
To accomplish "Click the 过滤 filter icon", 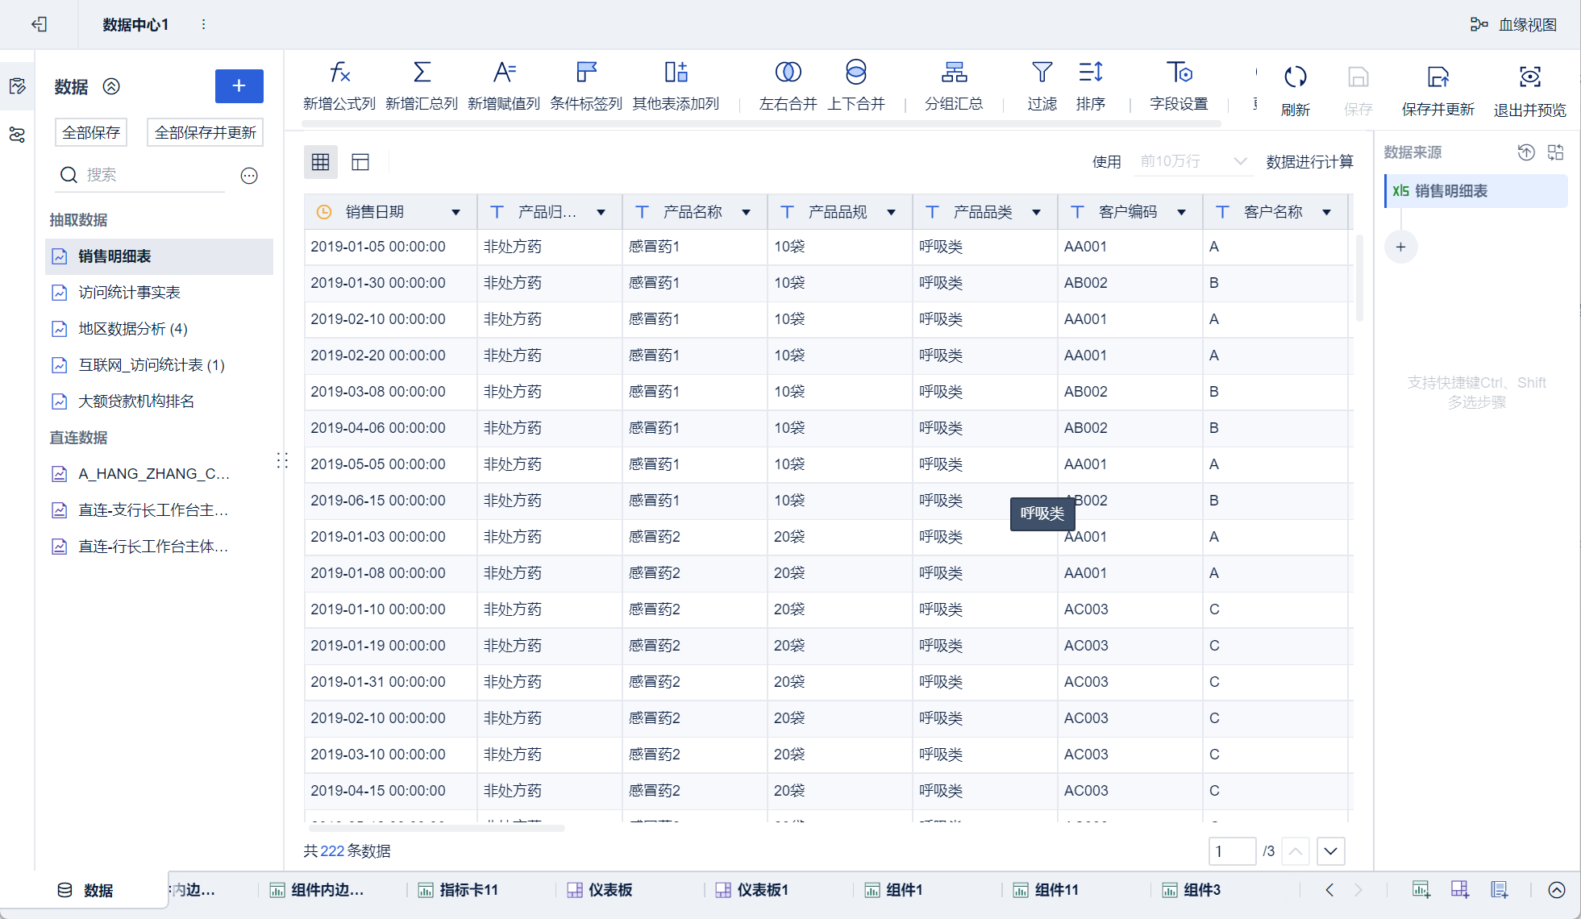I will coord(1042,73).
